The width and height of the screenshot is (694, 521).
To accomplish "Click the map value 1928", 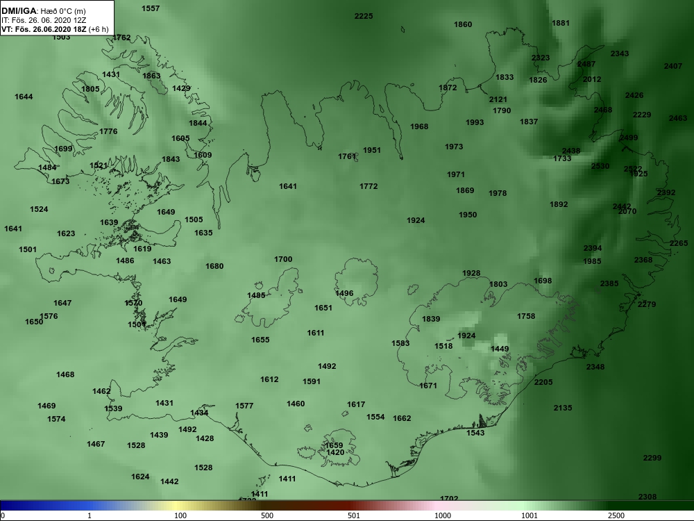I will [x=471, y=273].
